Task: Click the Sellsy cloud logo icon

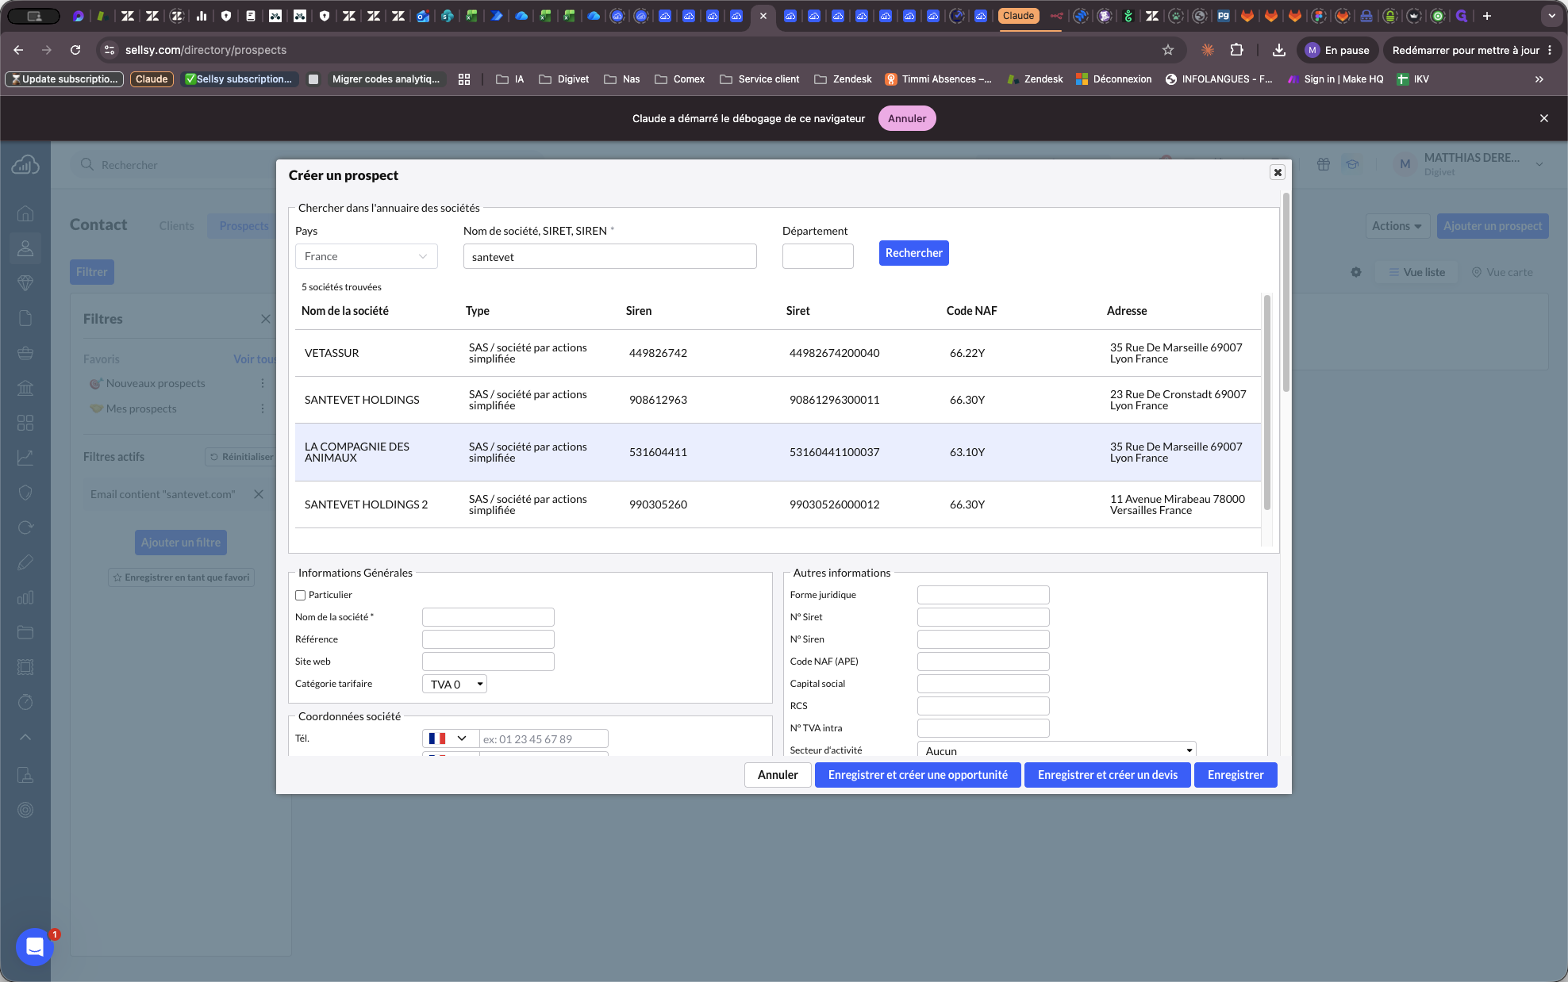Action: [x=25, y=165]
